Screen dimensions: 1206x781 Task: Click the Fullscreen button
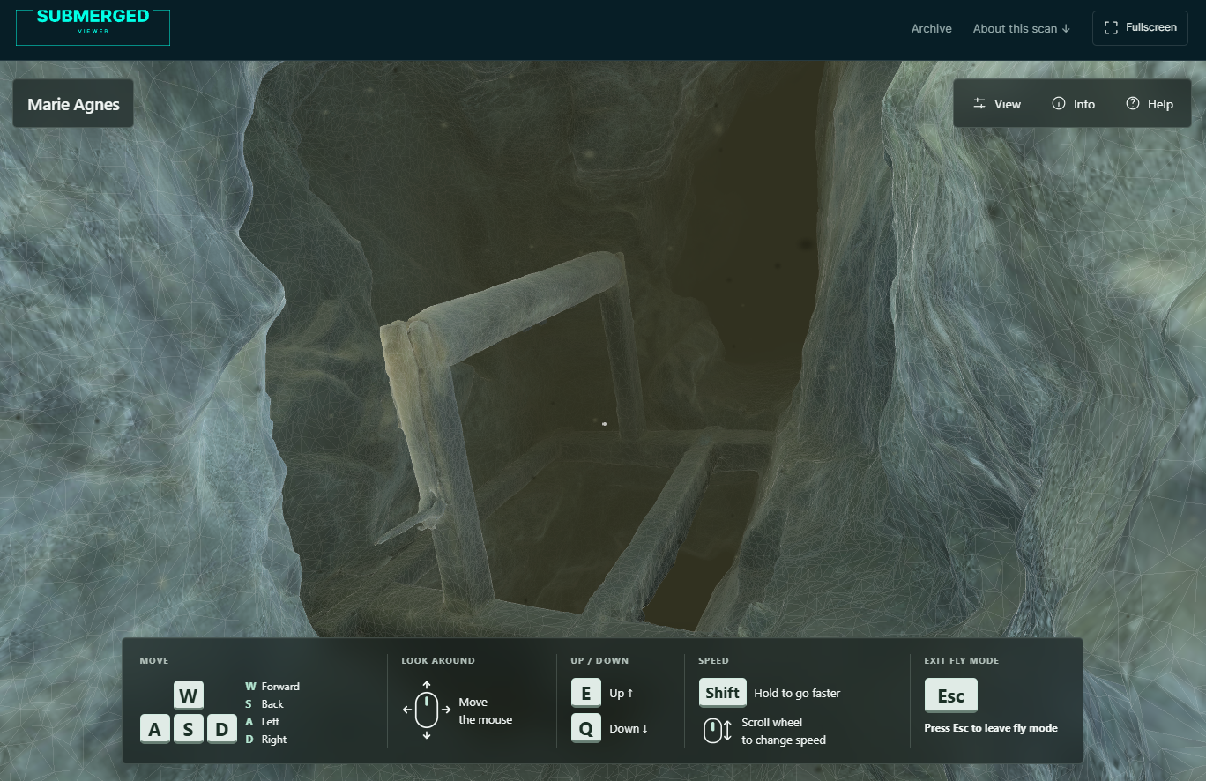pyautogui.click(x=1140, y=27)
